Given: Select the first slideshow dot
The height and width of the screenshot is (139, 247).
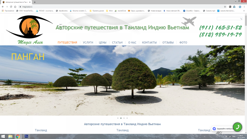Looking at the screenshot, I should click(118, 118).
